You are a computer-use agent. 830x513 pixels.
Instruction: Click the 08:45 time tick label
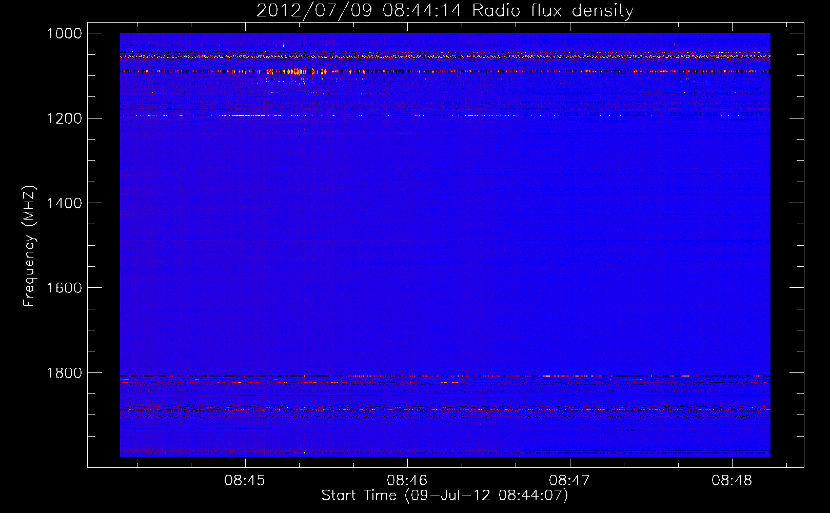tap(245, 481)
